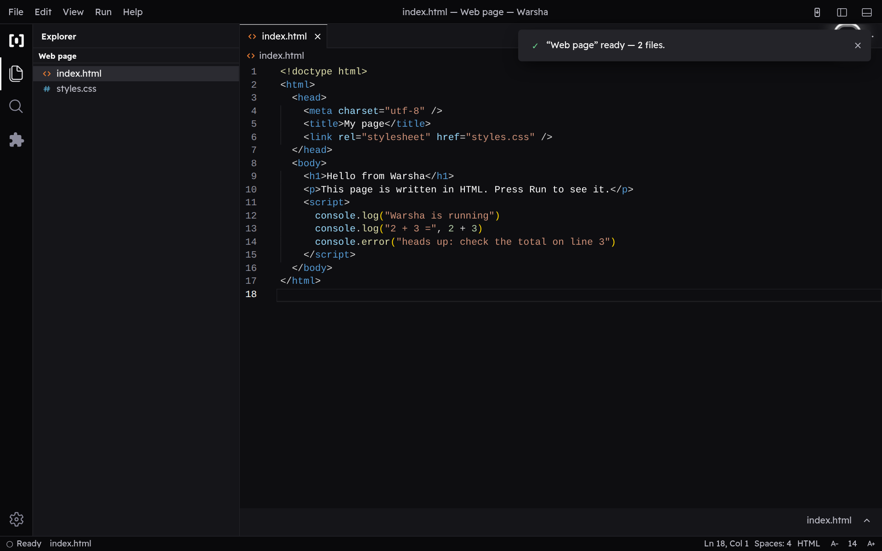Click the Ready status circle icon
The width and height of the screenshot is (882, 551).
click(9, 544)
